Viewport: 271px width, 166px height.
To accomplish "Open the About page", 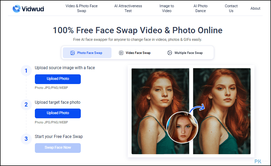I will pos(255,8).
